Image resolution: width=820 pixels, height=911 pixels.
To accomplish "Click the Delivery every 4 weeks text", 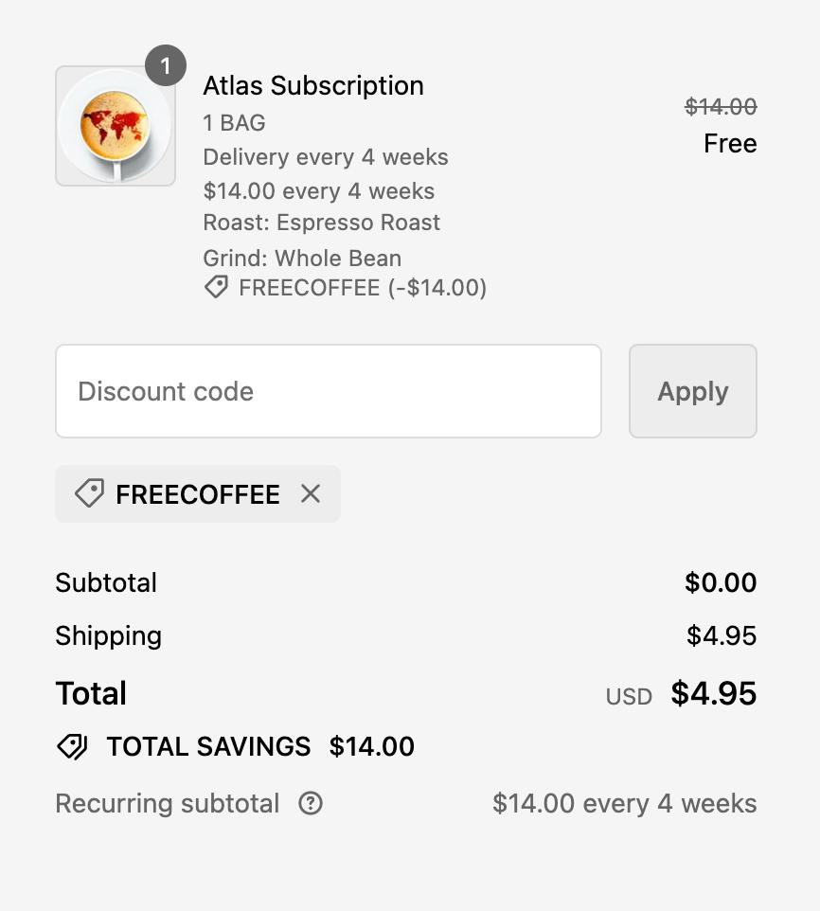I will coord(326,157).
